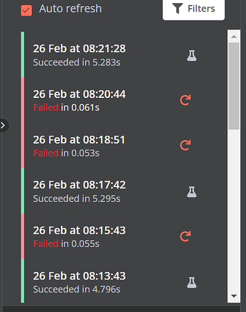The image size is (246, 312).
Task: Click retry icon for 08:20:44 failed run
Action: click(x=185, y=100)
